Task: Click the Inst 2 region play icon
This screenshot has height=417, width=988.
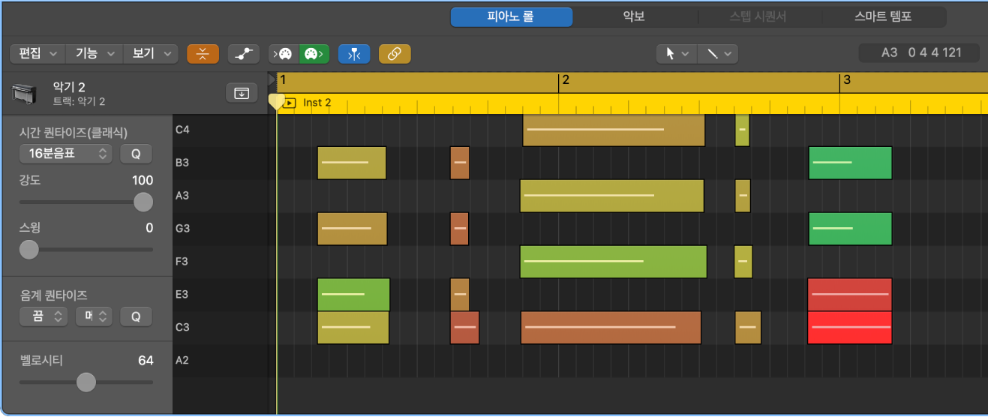Action: pos(290,103)
